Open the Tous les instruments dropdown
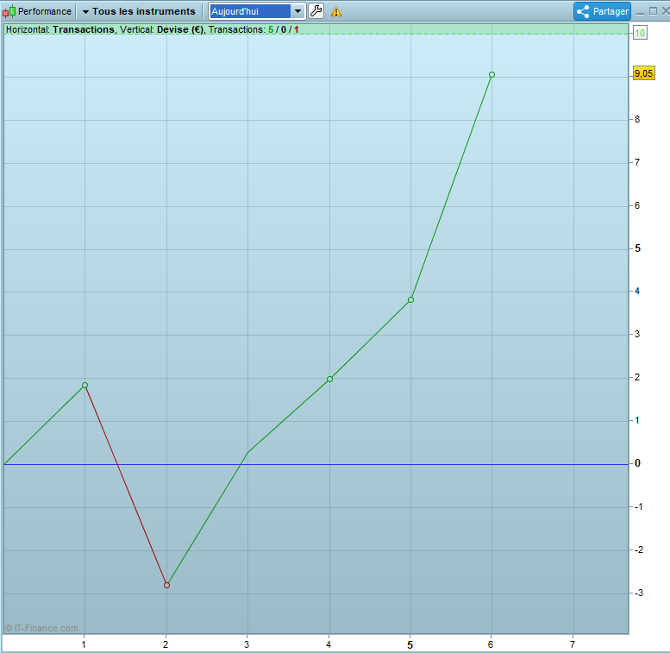This screenshot has height=653, width=670. 139,11
